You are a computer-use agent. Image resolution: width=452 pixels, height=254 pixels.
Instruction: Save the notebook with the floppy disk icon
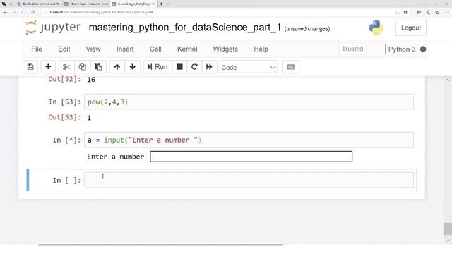[30, 67]
